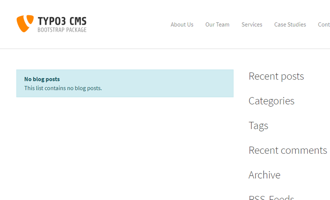Select Case Studies in the navigation
330x200 pixels.
pos(290,24)
